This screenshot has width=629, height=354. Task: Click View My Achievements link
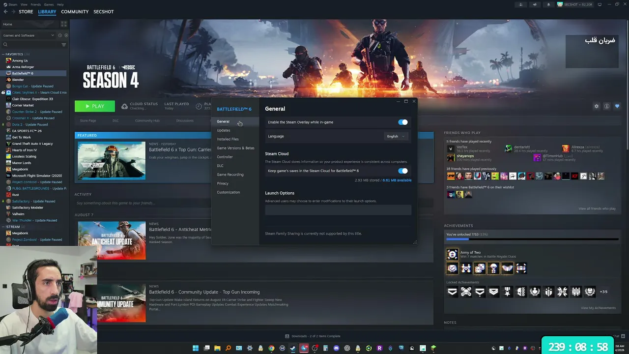[598, 308]
